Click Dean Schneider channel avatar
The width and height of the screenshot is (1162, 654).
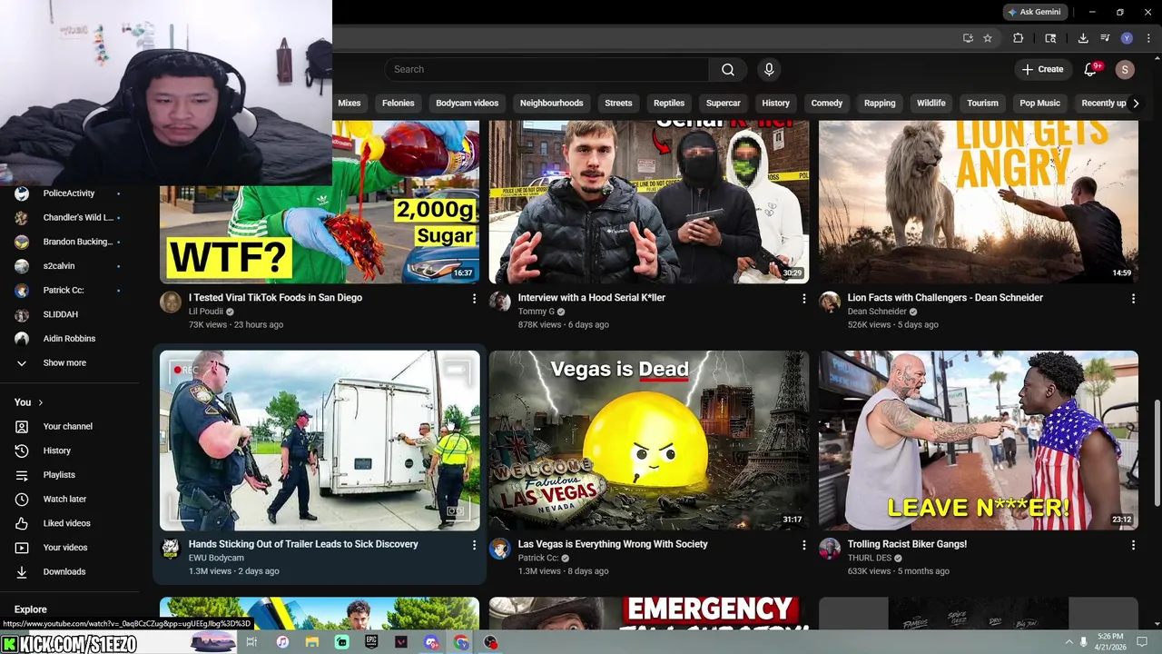[830, 302]
